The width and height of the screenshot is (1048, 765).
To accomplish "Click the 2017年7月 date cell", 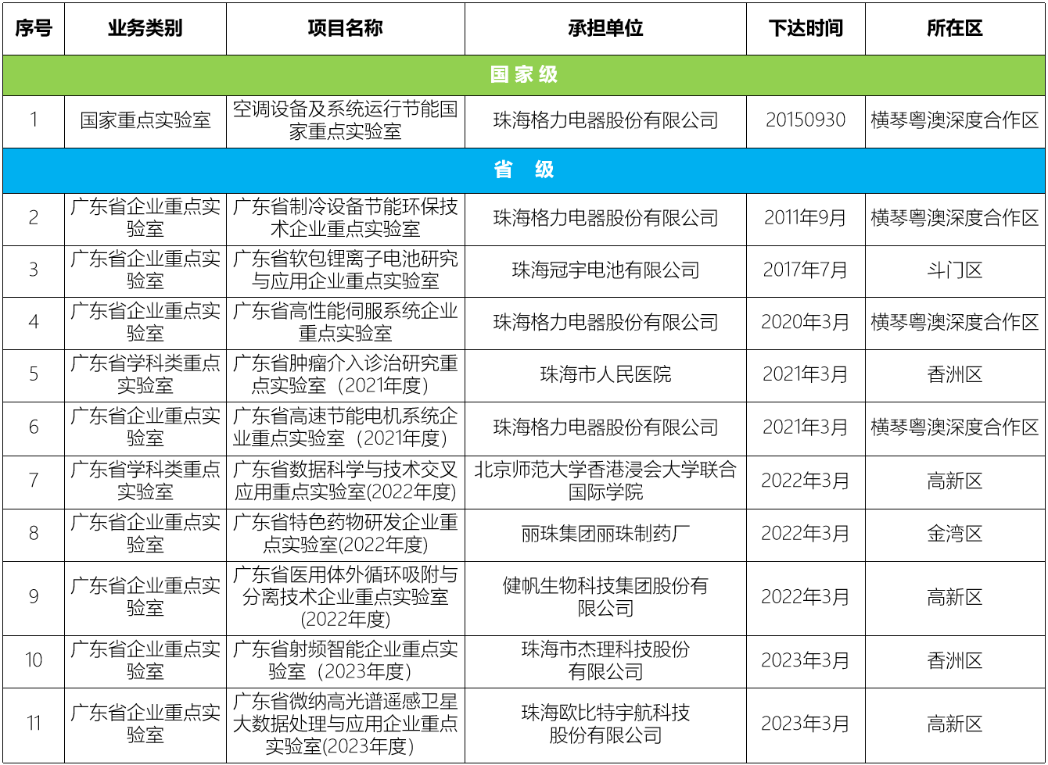I will click(x=806, y=271).
